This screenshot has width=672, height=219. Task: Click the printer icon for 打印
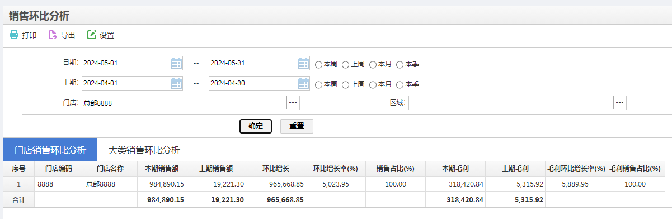tap(13, 35)
